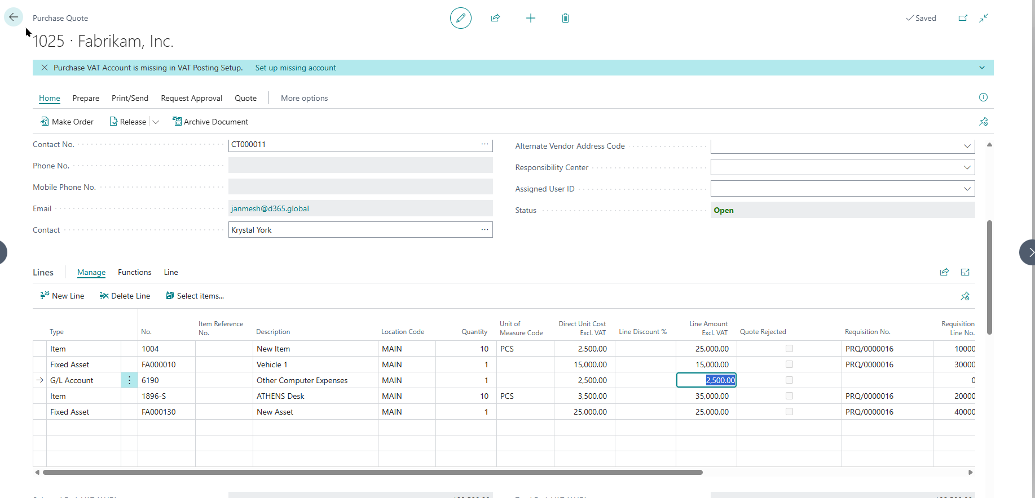1035x498 pixels.
Task: Click the Set up missing account link
Action: tap(296, 68)
